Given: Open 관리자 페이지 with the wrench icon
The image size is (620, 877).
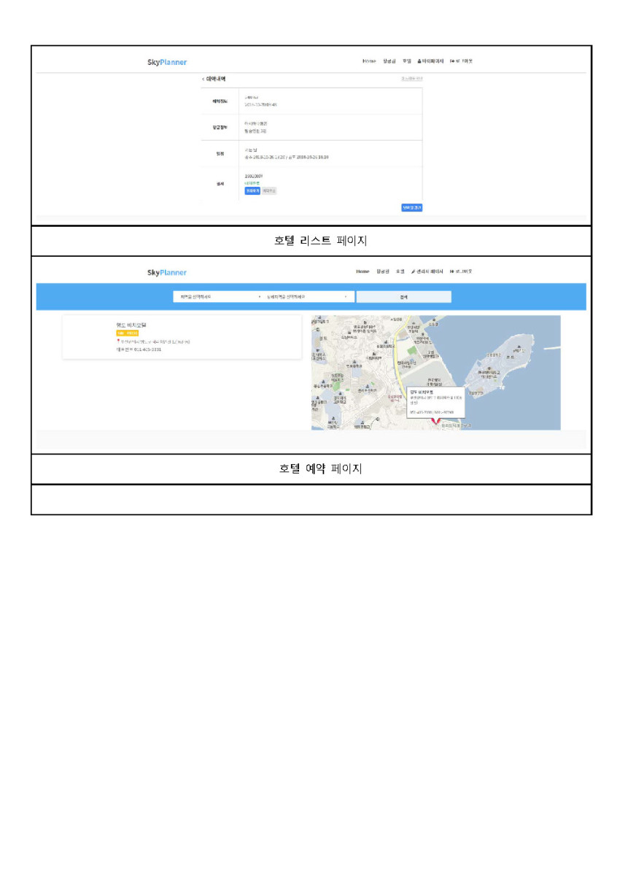Looking at the screenshot, I should (427, 271).
